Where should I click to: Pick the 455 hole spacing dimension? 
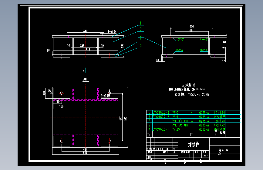tap(85, 150)
